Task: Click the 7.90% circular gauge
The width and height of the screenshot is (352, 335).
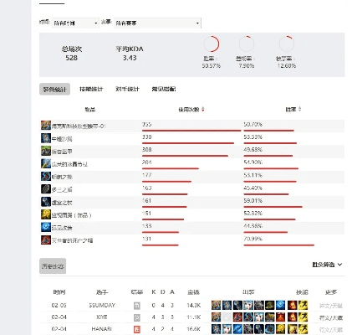Action: 247,44
